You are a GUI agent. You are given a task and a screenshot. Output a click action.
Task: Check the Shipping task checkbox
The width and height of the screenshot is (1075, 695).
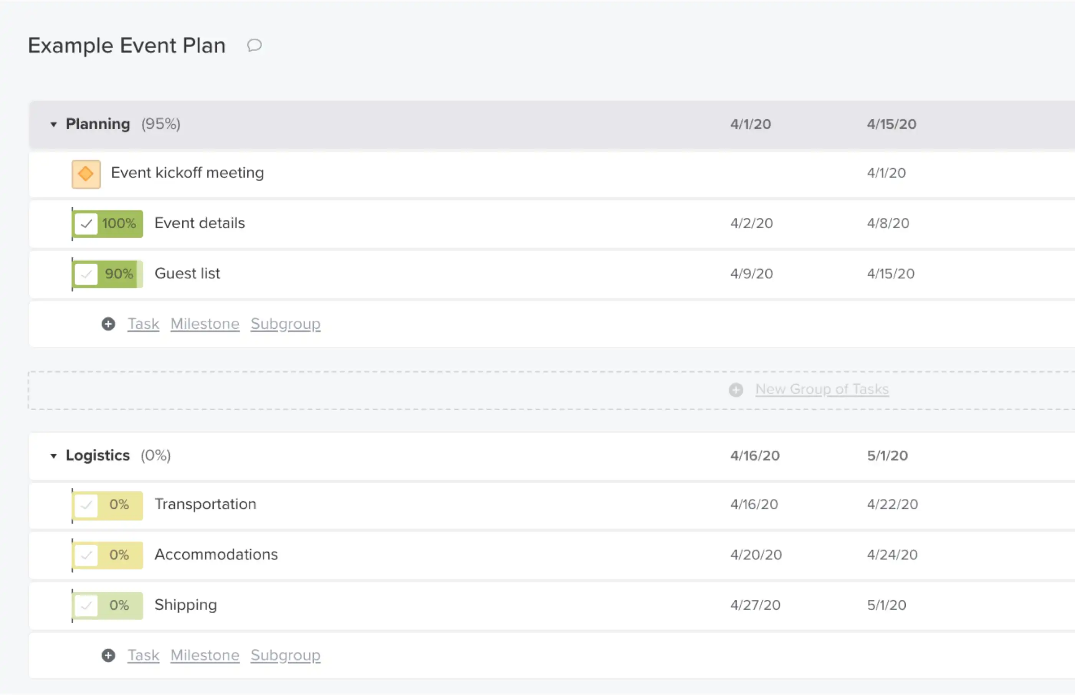[86, 605]
